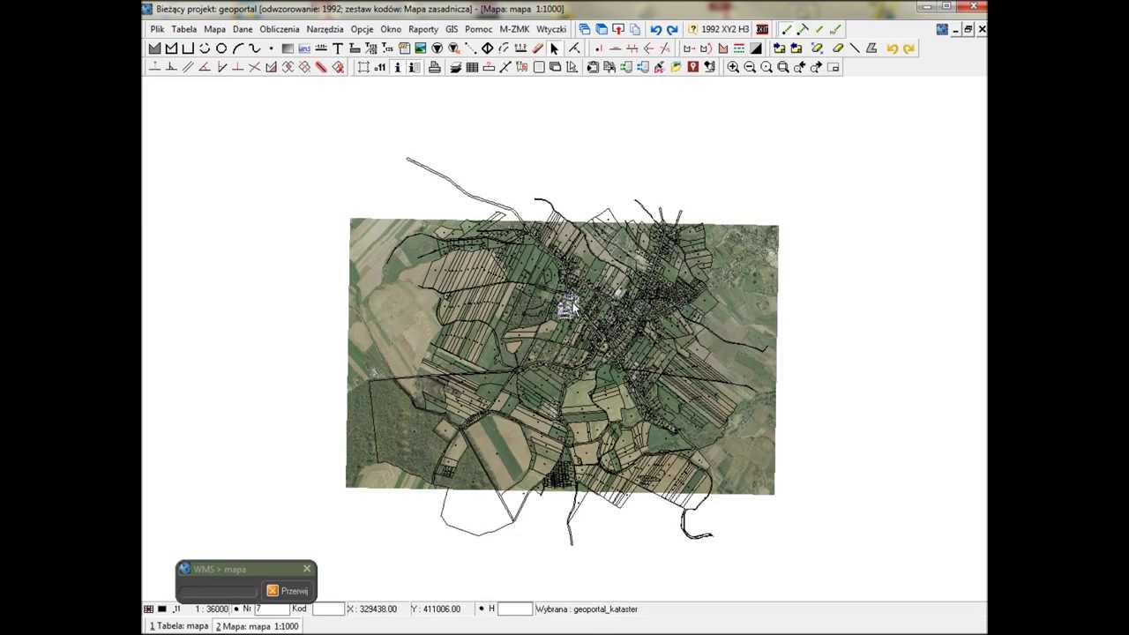Click the redo arrow icon
Viewport: 1129px width, 635px height.
click(x=672, y=29)
